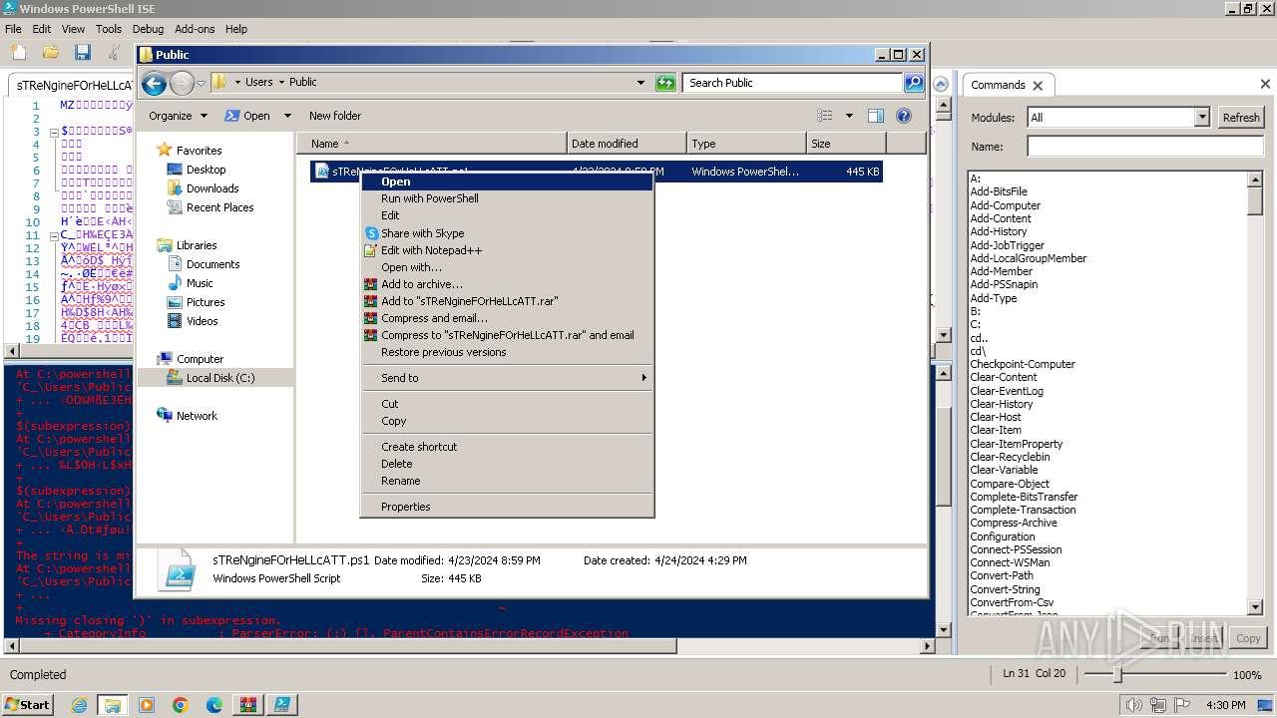Open Add-ons menu in PowerShell ISE
This screenshot has width=1277, height=718.
195,29
